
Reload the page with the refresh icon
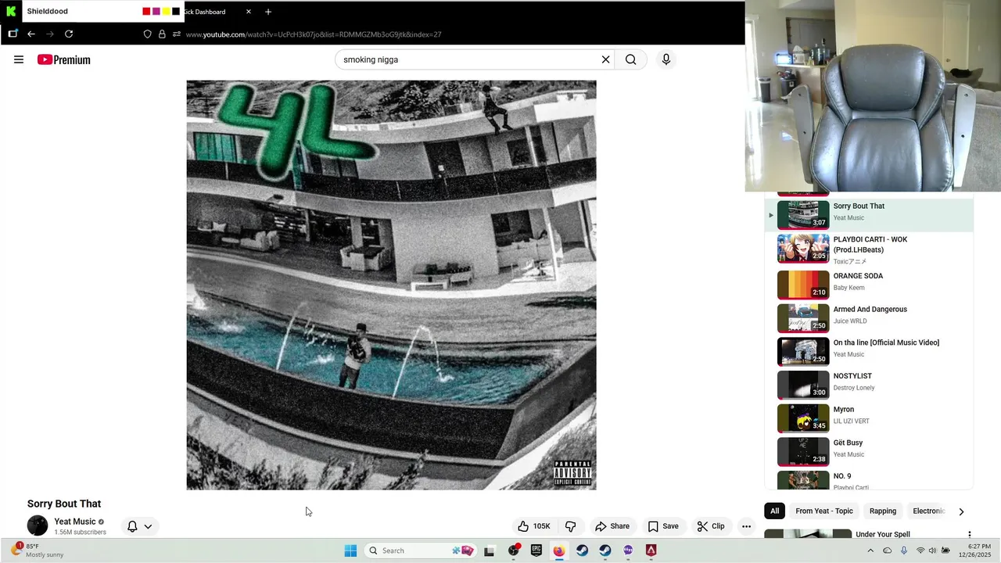[x=69, y=34]
